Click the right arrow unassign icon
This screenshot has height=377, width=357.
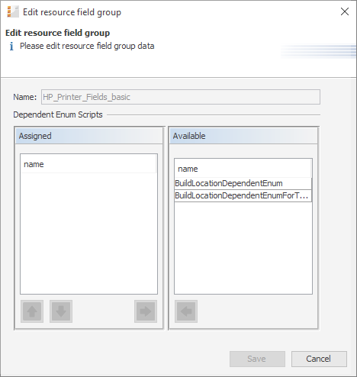146,311
